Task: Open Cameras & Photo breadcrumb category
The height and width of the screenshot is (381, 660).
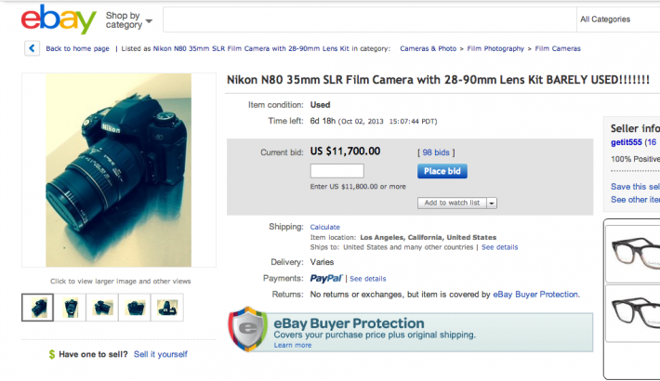Action: coord(429,49)
